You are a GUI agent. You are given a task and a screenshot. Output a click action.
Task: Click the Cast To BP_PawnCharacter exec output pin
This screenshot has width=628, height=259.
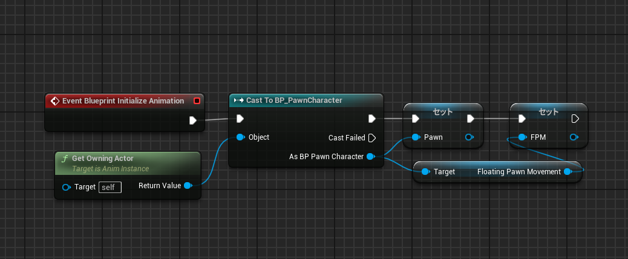372,119
